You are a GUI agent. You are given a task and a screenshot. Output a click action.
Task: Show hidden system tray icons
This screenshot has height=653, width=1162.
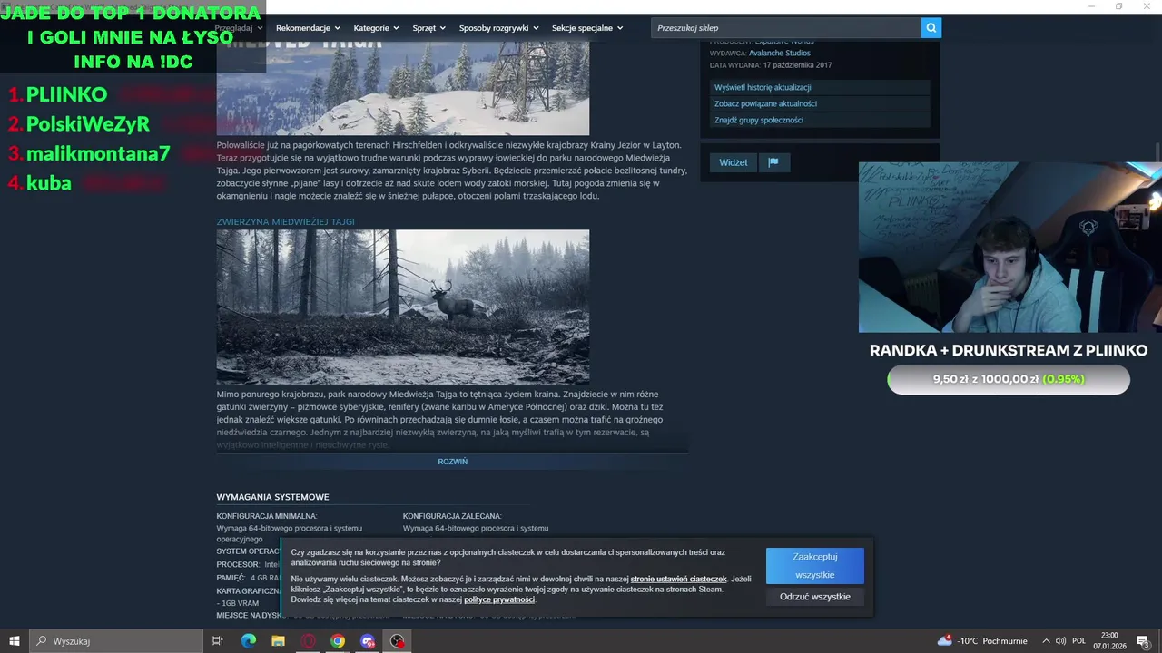[1046, 641]
